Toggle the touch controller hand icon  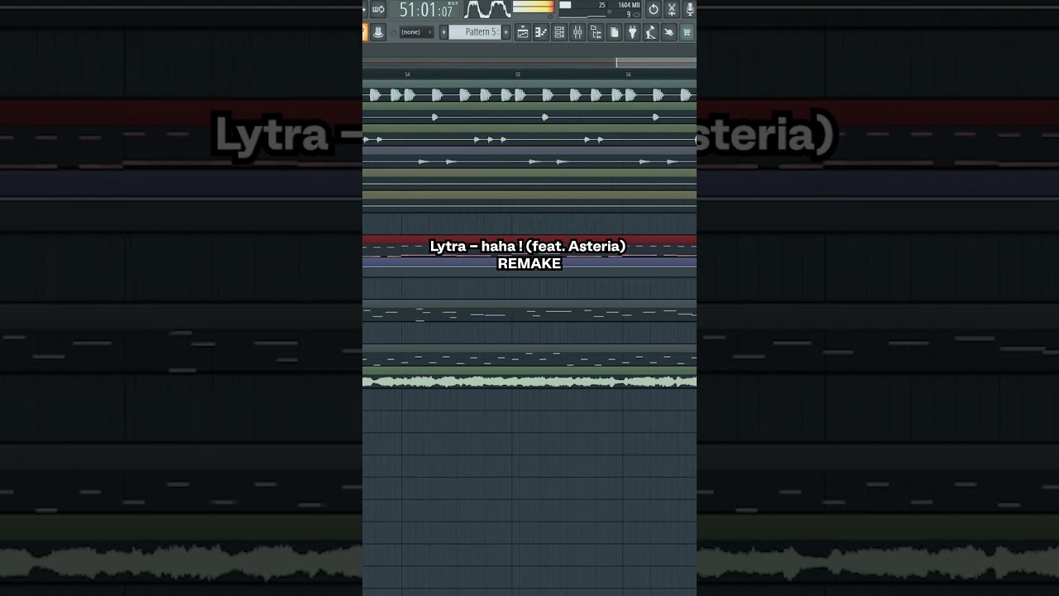pyautogui.click(x=668, y=31)
